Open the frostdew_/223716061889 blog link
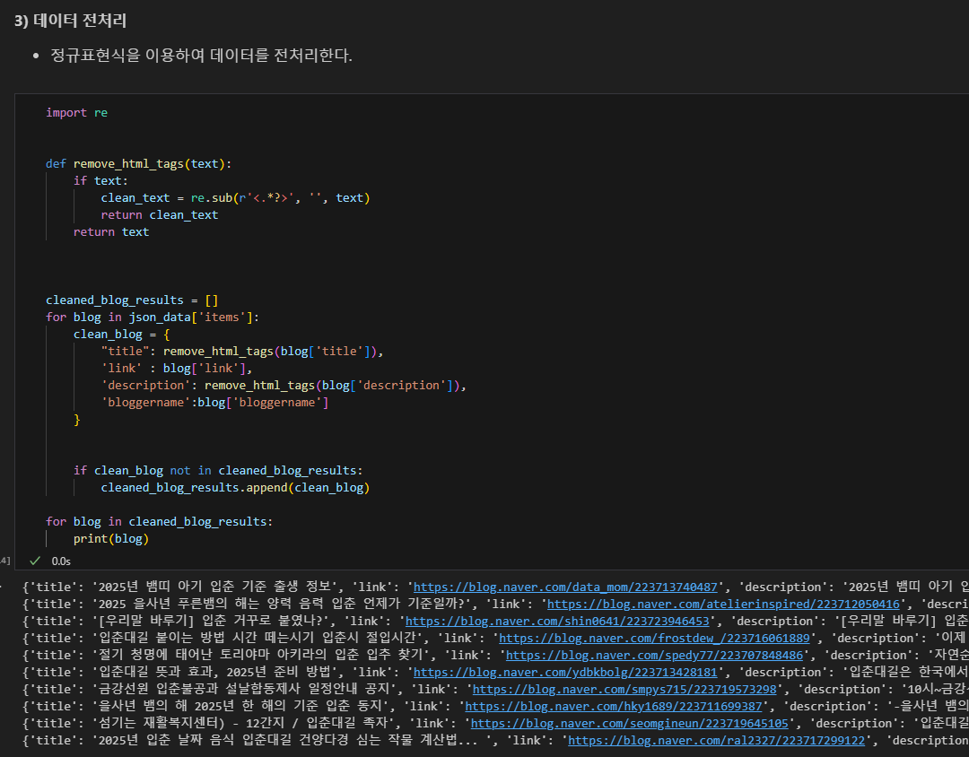 654,639
